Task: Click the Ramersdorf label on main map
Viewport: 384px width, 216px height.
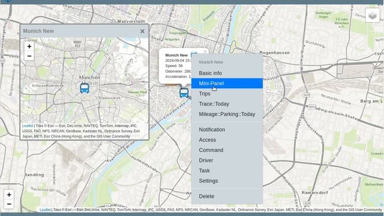Action: (314, 193)
